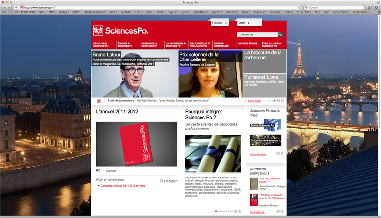This screenshot has width=381, height=218.
Task: Open the _shopping bookmarks folder
Action: (x=231, y=12)
